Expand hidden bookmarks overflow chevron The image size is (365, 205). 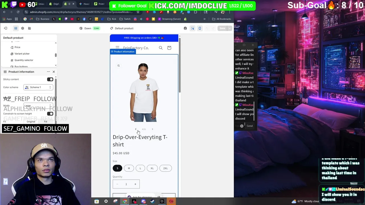click(204, 19)
